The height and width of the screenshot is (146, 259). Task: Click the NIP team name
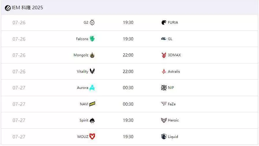coord(171,88)
